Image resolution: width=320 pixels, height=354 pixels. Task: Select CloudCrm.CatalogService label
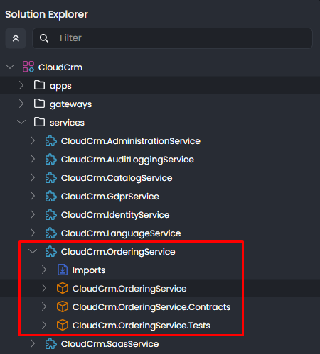point(117,178)
